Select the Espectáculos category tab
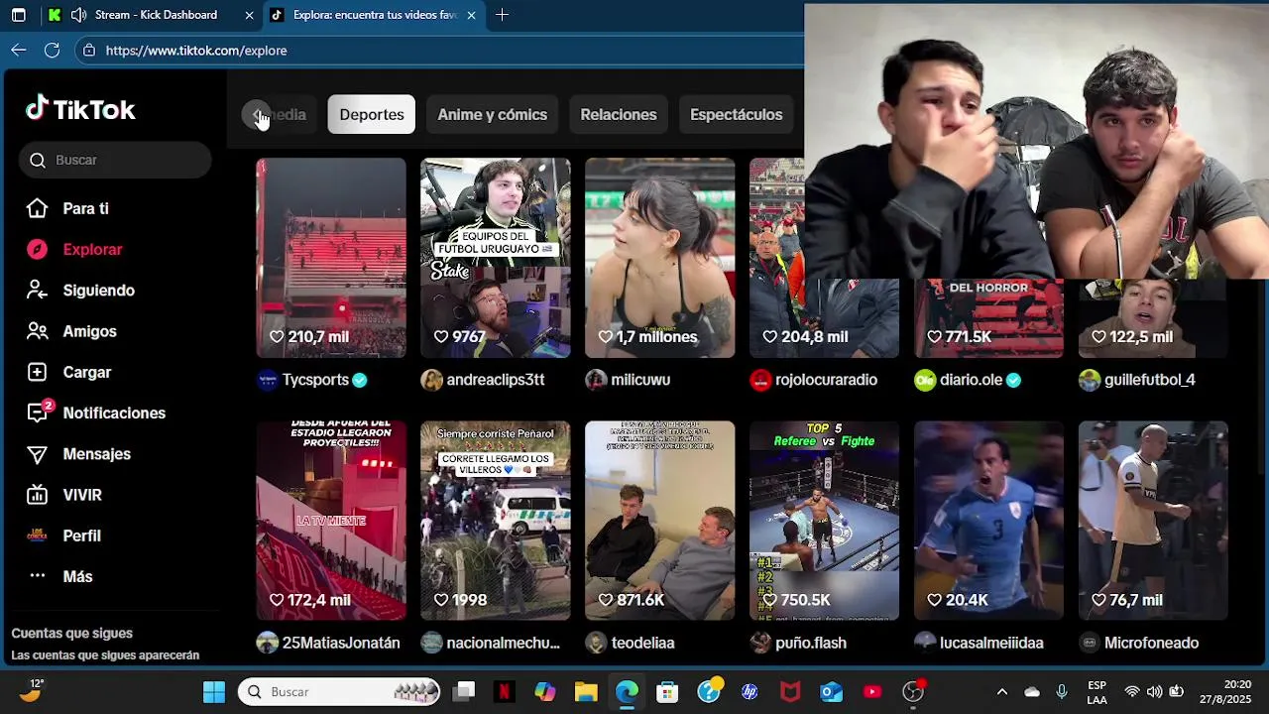This screenshot has width=1269, height=714. 737,114
